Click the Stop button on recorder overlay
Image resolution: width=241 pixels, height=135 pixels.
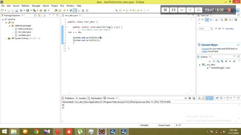(x=165, y=10)
